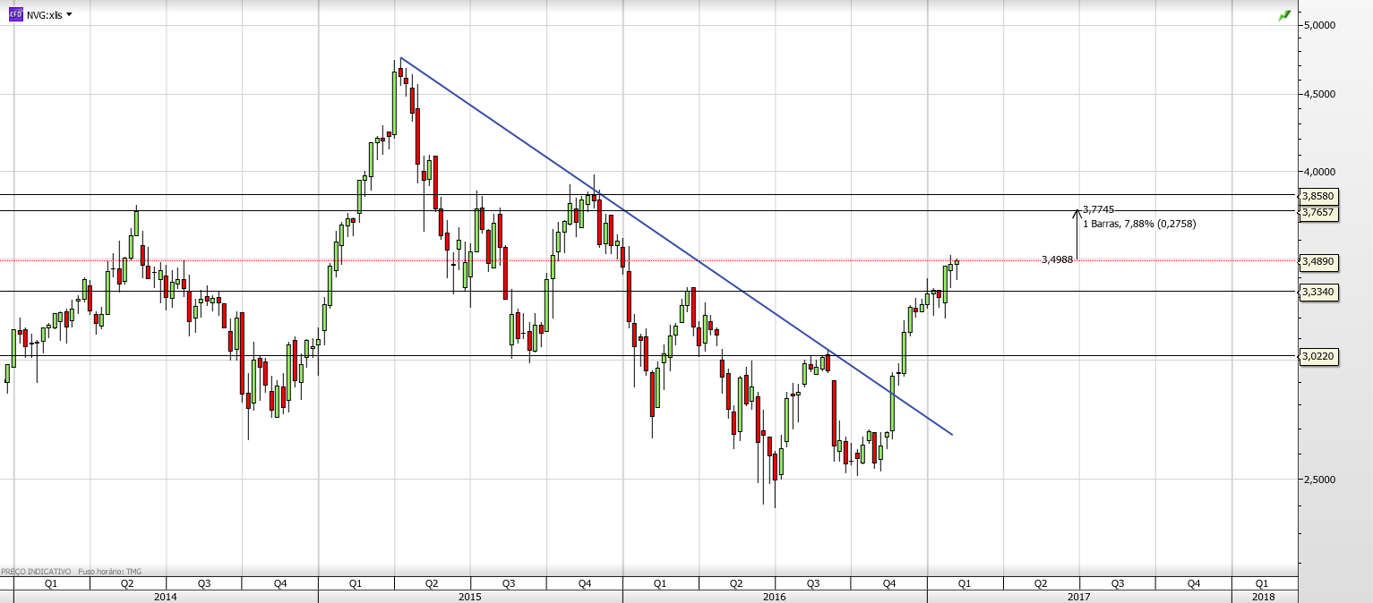This screenshot has height=603, width=1373.
Task: Click the 2017 year label on timeline
Action: pos(1078,596)
